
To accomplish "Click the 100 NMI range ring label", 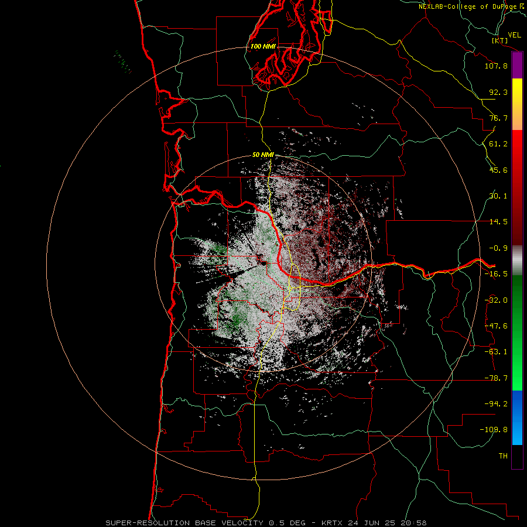I will (x=263, y=46).
